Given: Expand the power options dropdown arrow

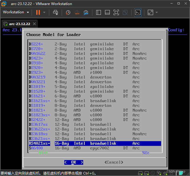Looking at the screenshot, I should (x=44, y=12).
